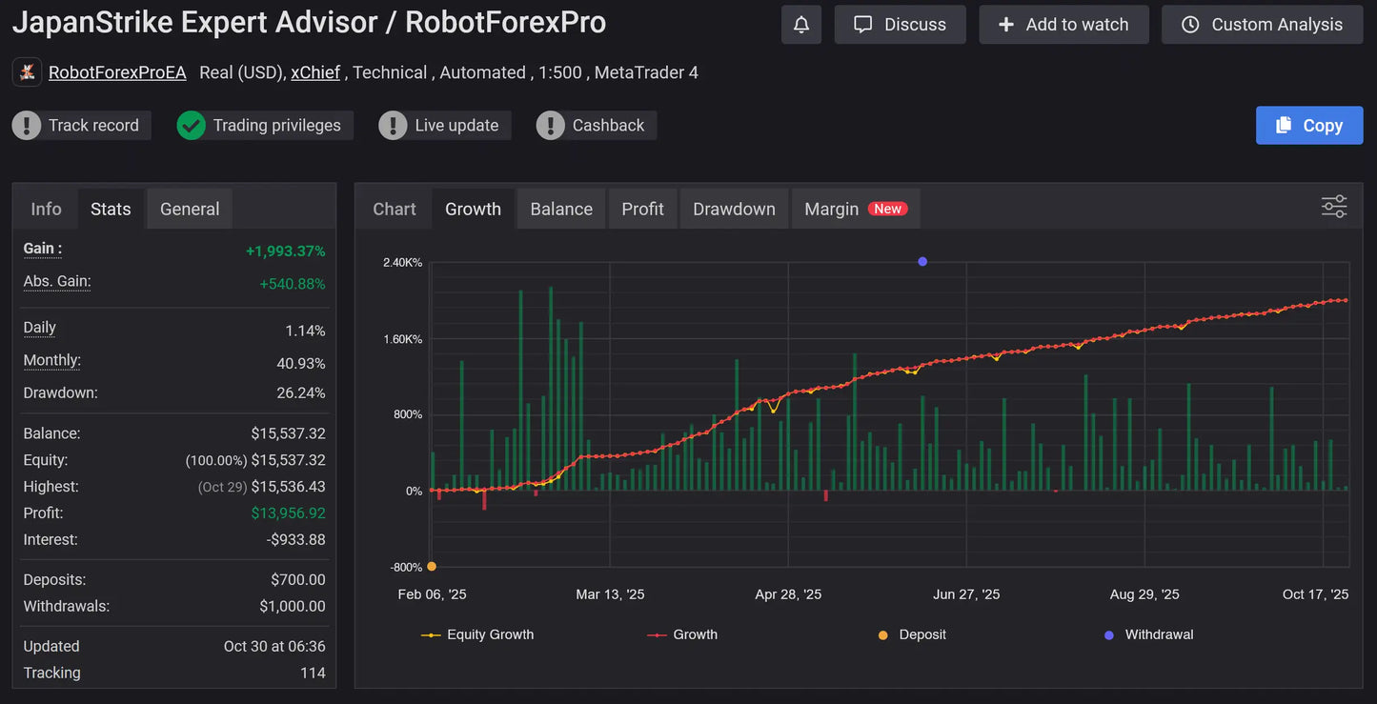Click the daily value 1.14%

pyautogui.click(x=306, y=331)
